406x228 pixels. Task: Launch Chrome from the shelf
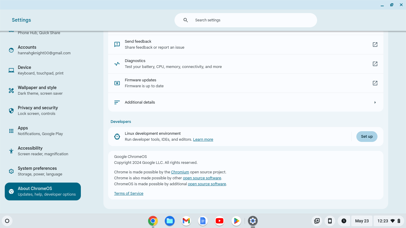(x=153, y=221)
